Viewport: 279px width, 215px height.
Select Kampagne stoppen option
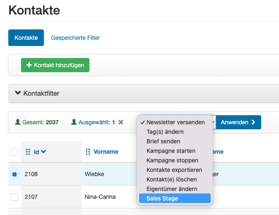point(175,160)
